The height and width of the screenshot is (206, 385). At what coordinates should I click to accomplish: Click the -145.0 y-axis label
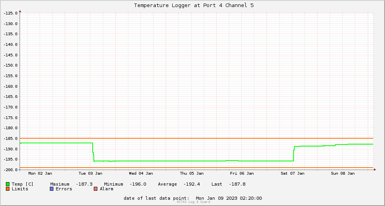click(x=11, y=55)
